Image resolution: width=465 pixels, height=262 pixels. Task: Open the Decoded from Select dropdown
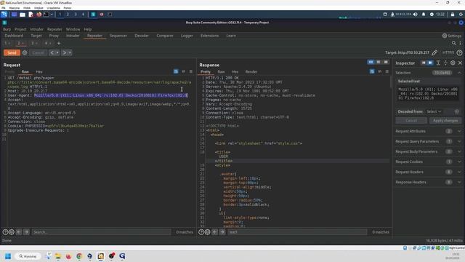(434, 111)
